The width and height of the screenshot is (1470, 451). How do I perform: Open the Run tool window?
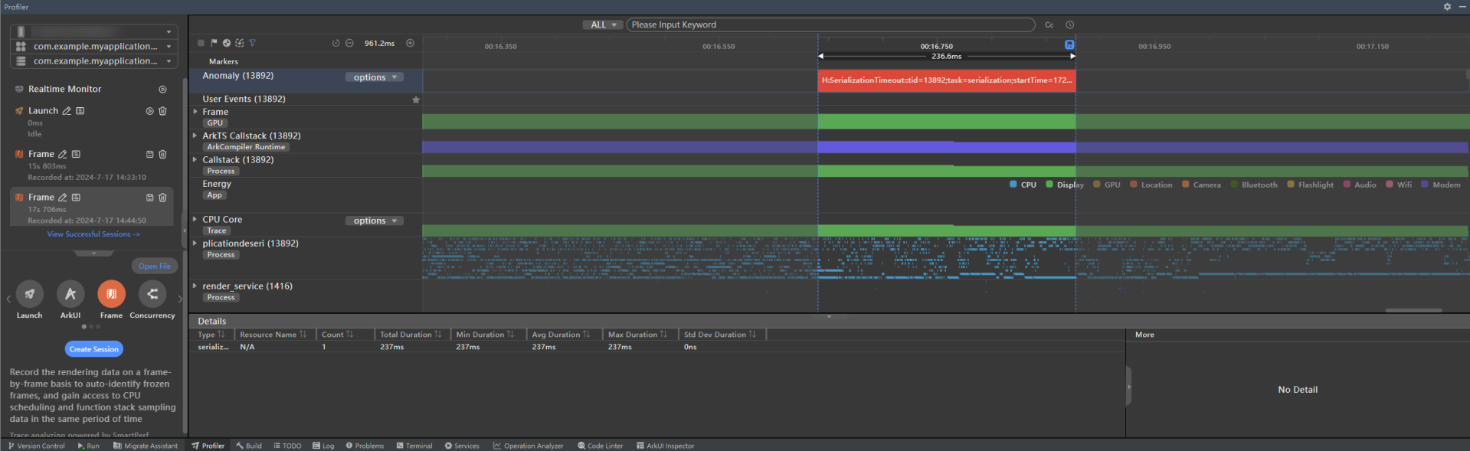[x=88, y=446]
